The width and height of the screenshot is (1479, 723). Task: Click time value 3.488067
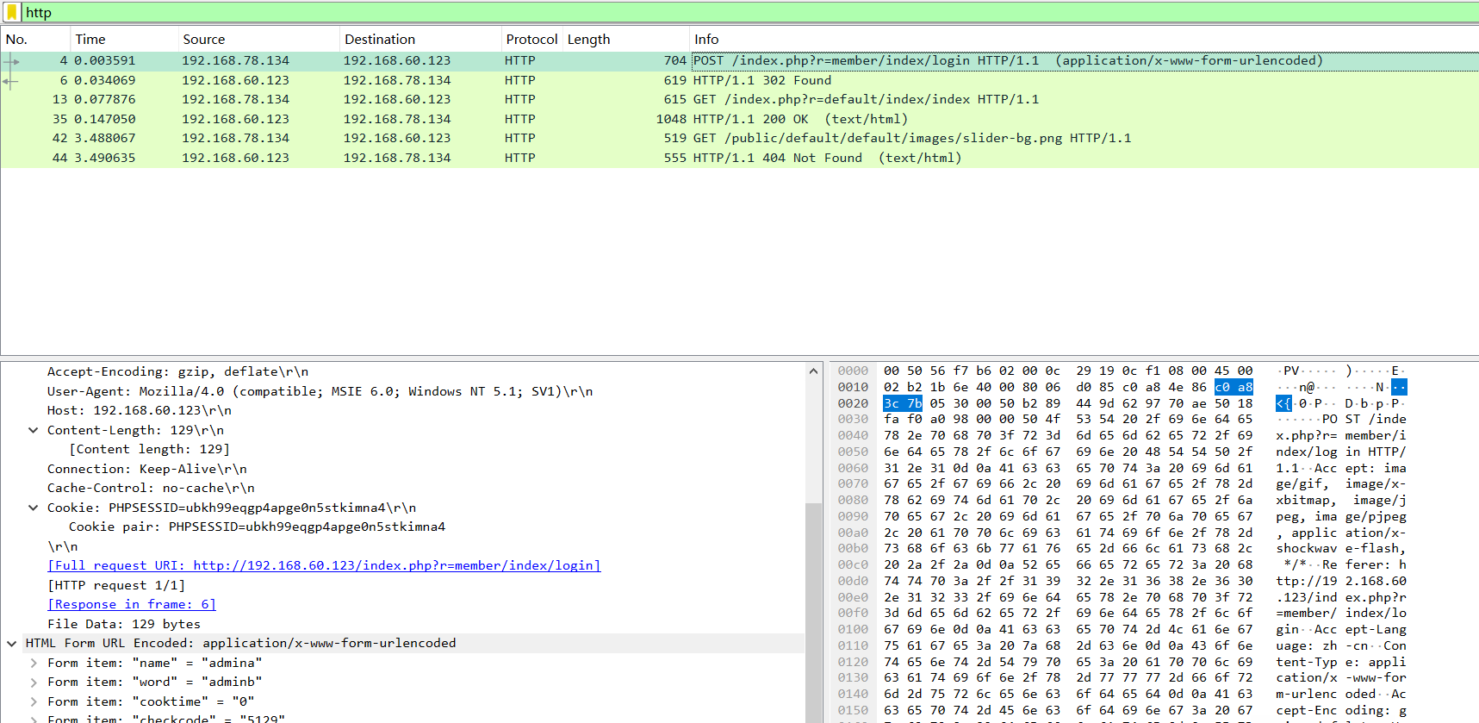point(104,138)
